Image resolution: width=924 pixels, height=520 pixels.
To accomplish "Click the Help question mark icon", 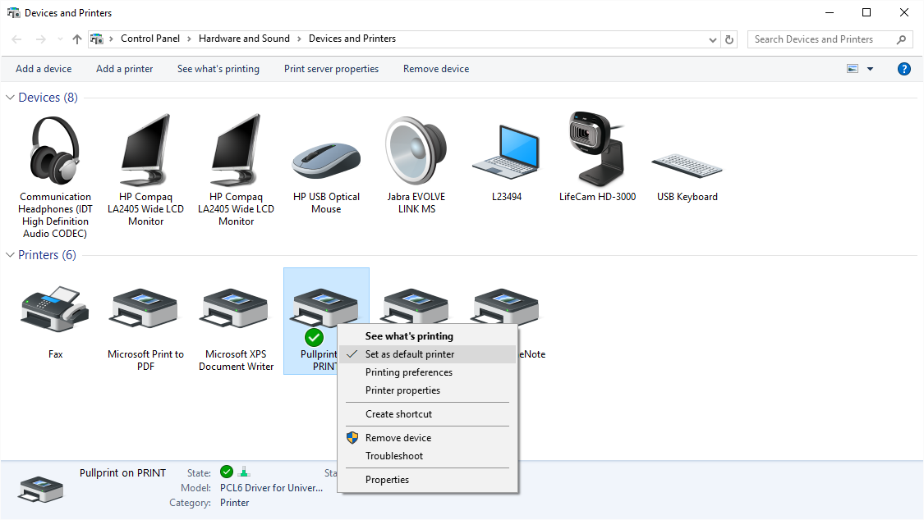I will point(904,69).
